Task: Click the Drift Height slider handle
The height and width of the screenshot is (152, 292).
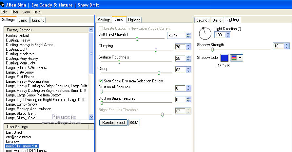Action: click(x=137, y=39)
